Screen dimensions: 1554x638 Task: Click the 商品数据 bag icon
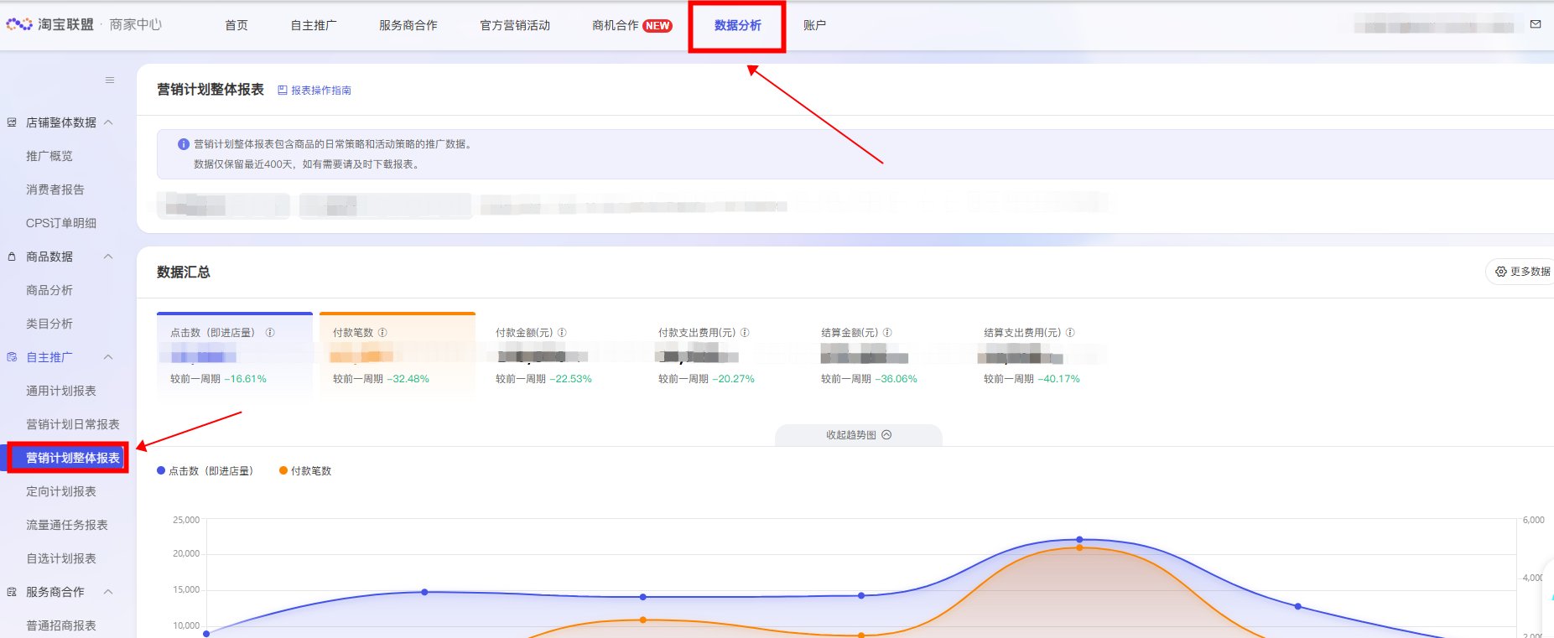coord(12,257)
